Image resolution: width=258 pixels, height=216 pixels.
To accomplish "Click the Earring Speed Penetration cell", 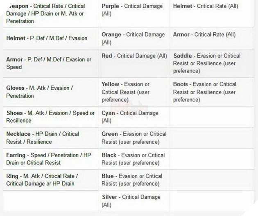I will (51, 159).
